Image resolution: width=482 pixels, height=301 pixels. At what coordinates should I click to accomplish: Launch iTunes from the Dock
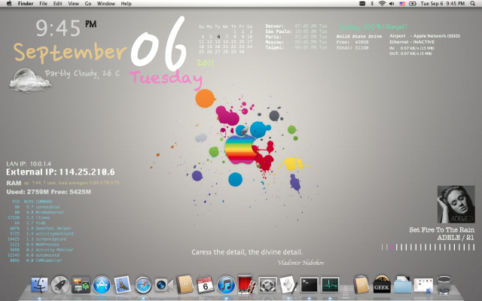pos(226,284)
